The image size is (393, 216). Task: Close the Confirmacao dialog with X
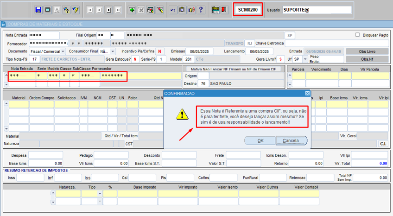click(307, 94)
